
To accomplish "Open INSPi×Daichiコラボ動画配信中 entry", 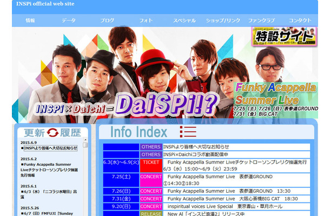I will [236, 154].
